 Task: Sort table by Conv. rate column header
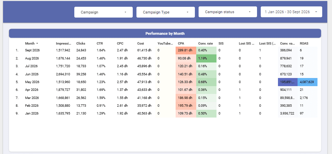pyautogui.click(x=205, y=44)
